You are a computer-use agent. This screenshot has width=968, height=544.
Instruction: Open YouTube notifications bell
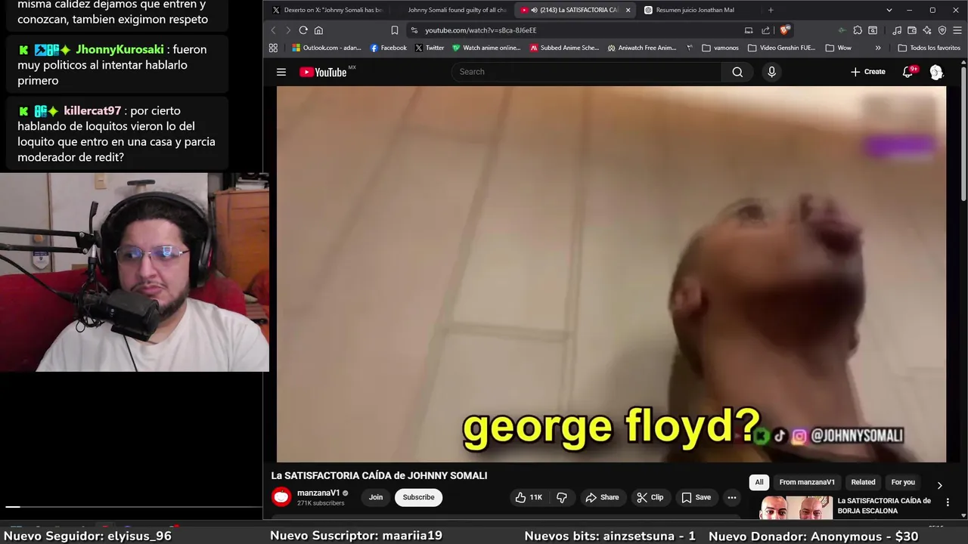click(907, 72)
